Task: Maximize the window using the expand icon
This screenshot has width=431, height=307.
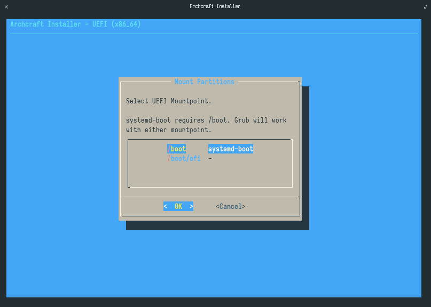Action: [x=426, y=7]
